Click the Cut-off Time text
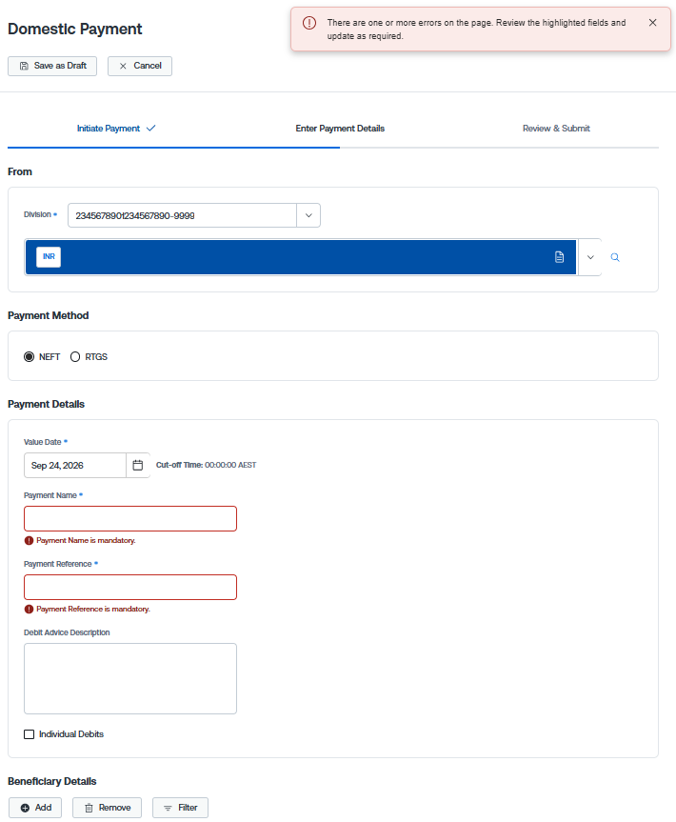The image size is (676, 822). pyautogui.click(x=207, y=465)
